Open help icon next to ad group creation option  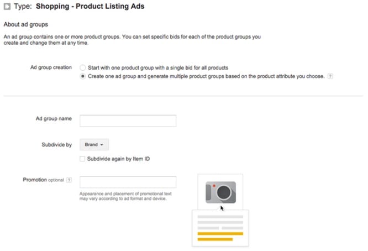(330, 76)
